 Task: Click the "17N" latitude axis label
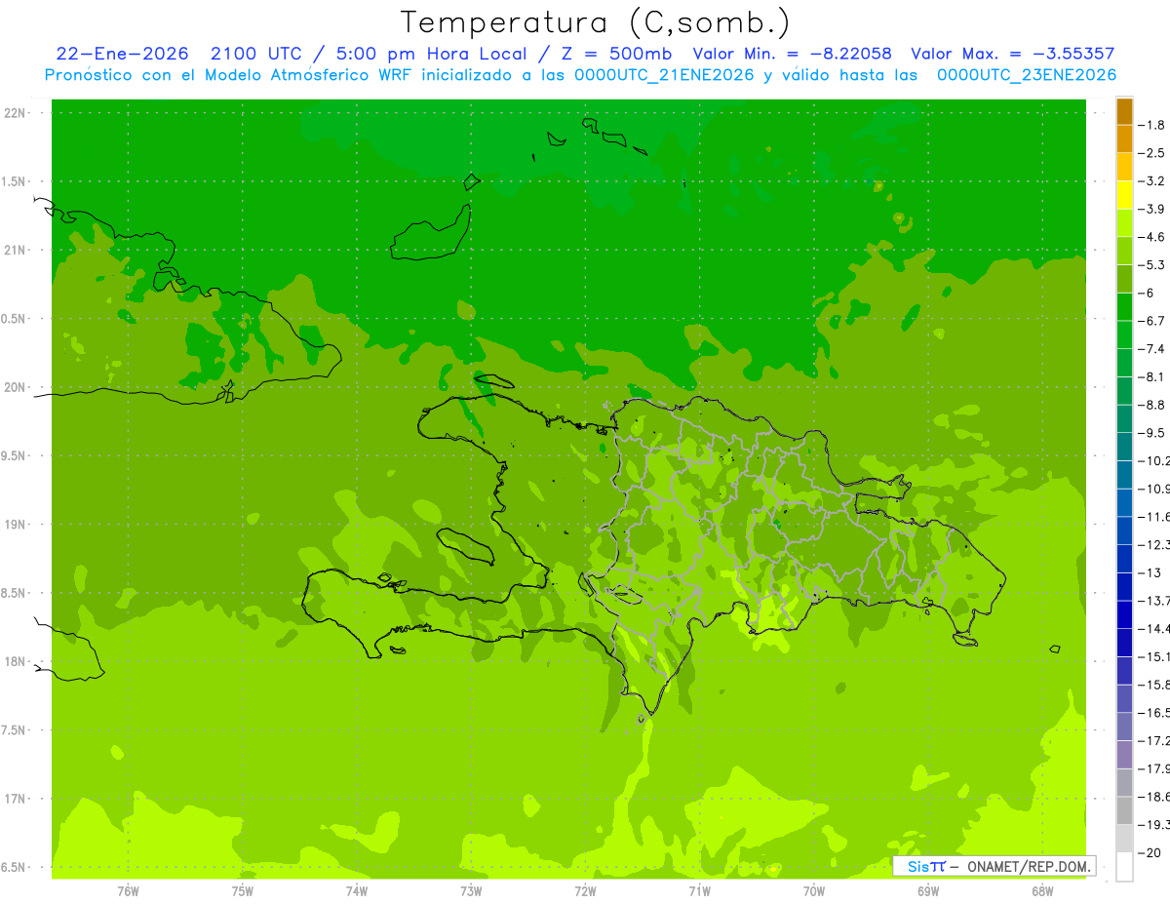coord(15,799)
